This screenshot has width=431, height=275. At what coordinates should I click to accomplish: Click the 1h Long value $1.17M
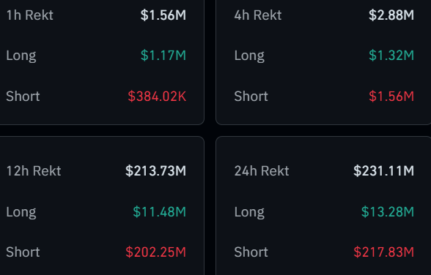pos(163,56)
